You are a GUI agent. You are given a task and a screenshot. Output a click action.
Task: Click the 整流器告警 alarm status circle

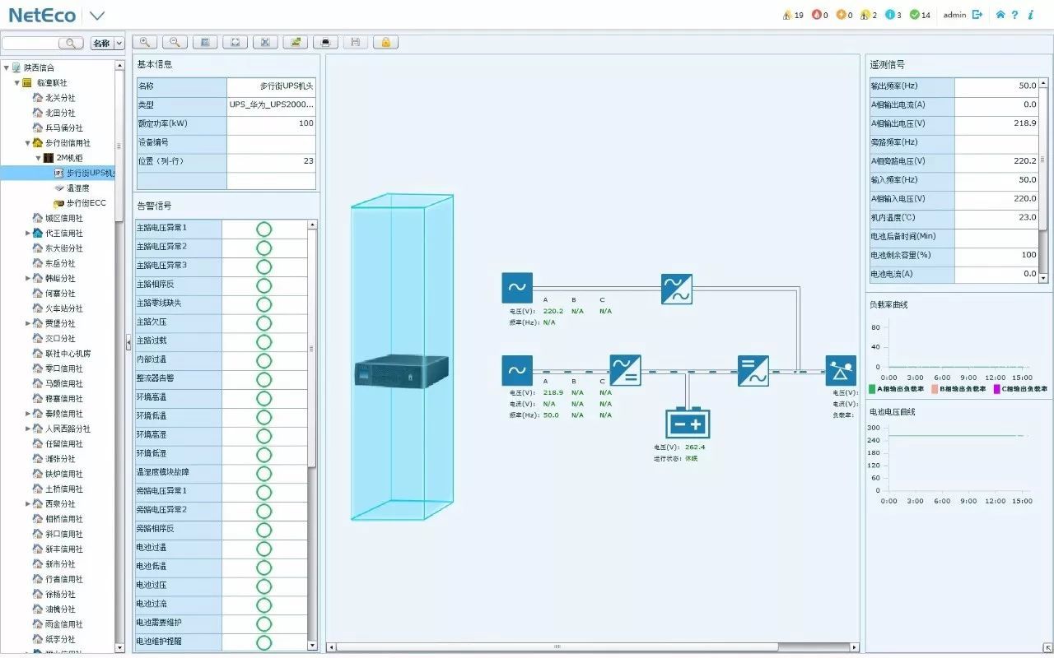pyautogui.click(x=263, y=379)
